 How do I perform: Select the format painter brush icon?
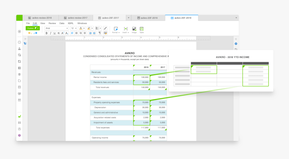105,28
